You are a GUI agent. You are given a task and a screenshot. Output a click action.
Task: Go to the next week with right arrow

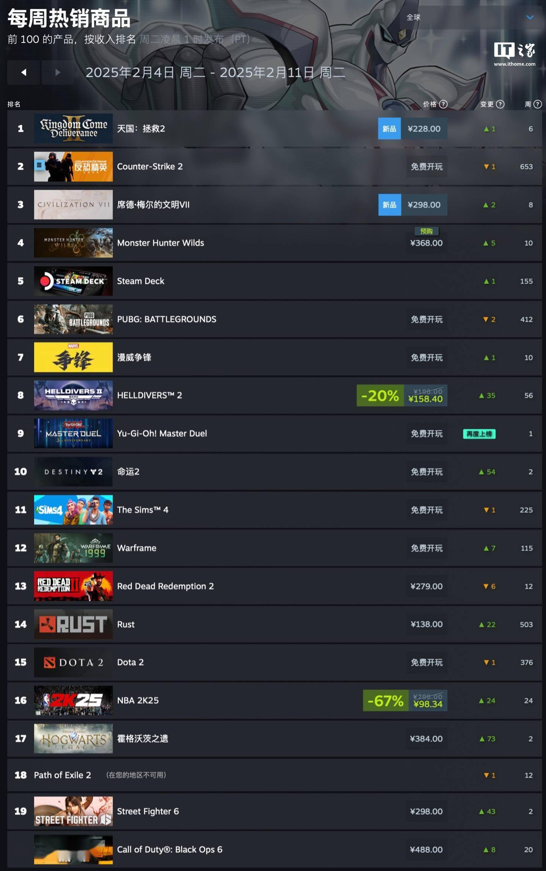[x=58, y=72]
